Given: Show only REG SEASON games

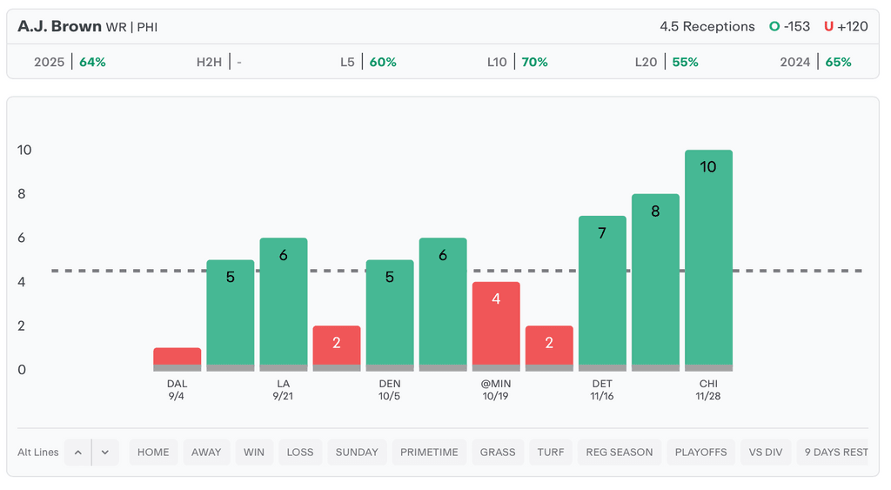Looking at the screenshot, I should 619,453.
